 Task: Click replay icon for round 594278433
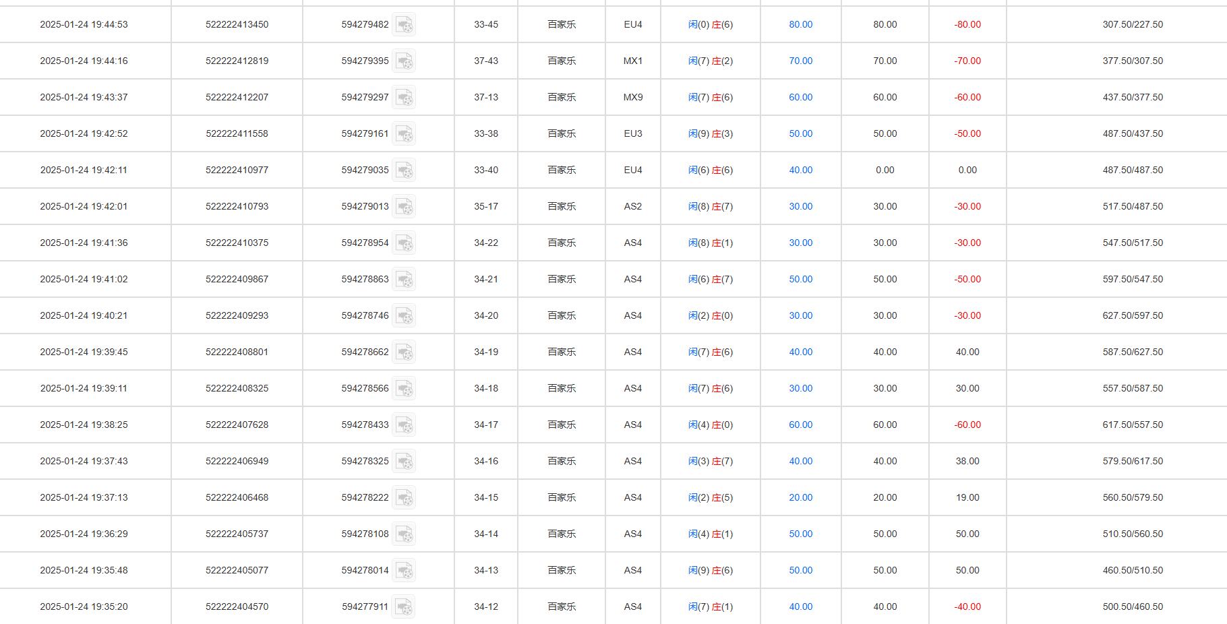pos(404,425)
